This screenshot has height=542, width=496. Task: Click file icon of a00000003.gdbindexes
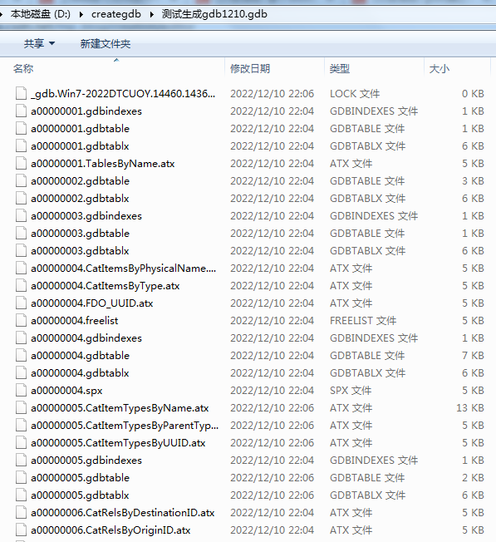tap(21, 215)
